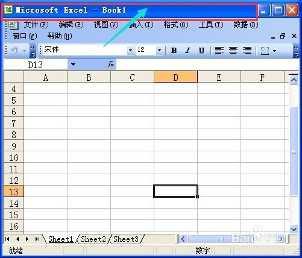Click the selected cell D13
Image resolution: width=302 pixels, height=258 pixels.
coord(175,191)
